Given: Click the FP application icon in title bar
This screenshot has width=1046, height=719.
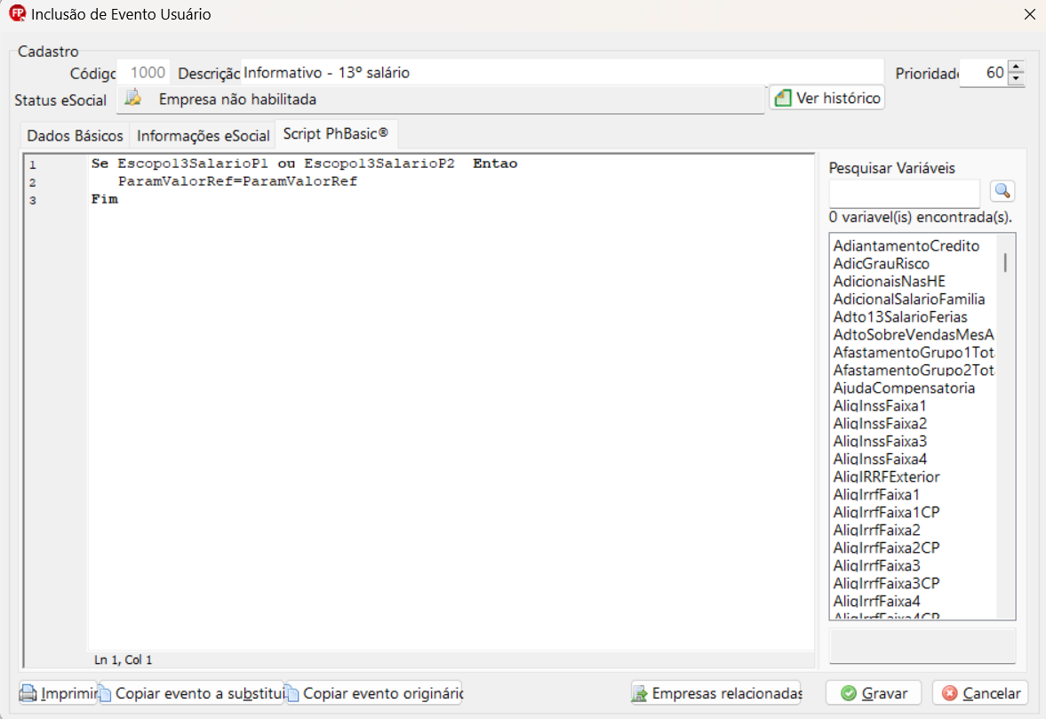Looking at the screenshot, I should click(18, 13).
